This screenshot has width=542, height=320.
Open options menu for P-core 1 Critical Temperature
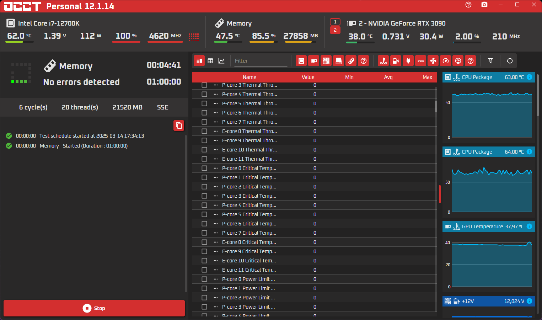[216, 177]
